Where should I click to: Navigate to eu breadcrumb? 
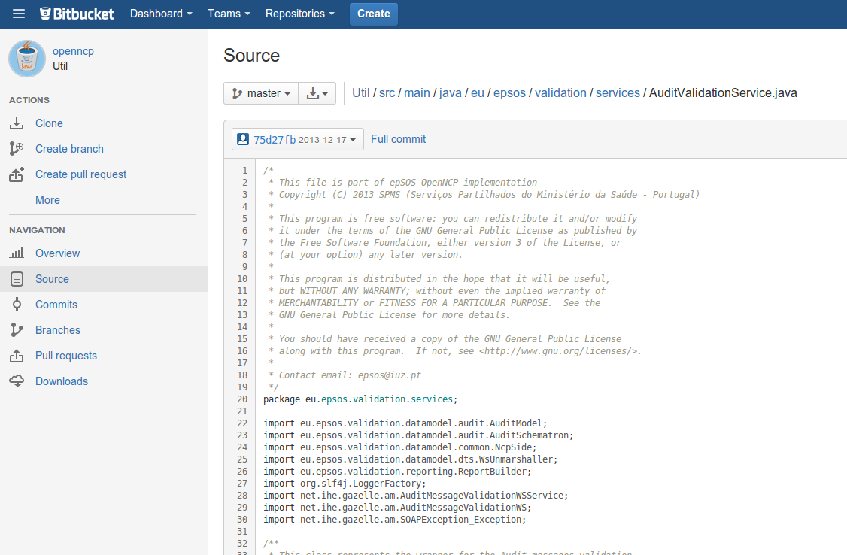point(478,92)
